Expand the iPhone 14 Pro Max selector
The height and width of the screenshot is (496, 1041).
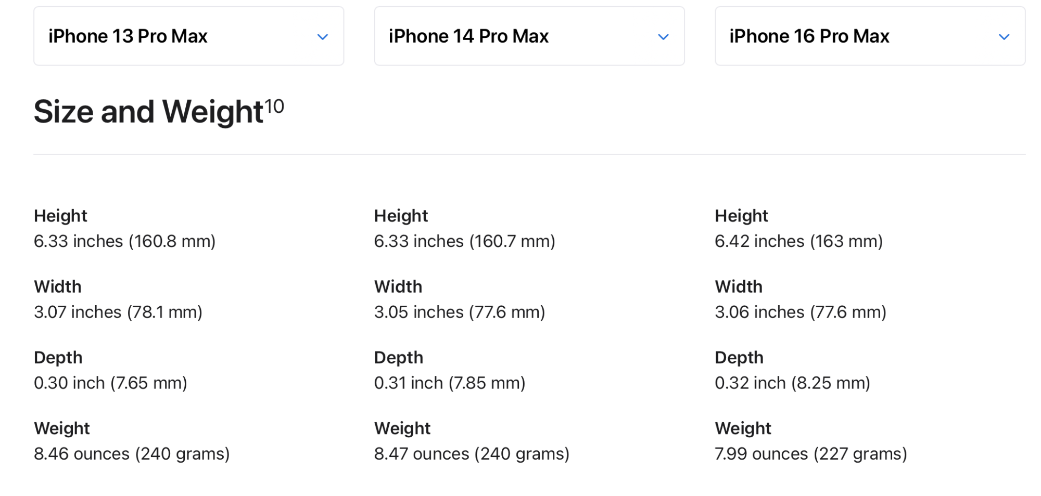(x=529, y=36)
